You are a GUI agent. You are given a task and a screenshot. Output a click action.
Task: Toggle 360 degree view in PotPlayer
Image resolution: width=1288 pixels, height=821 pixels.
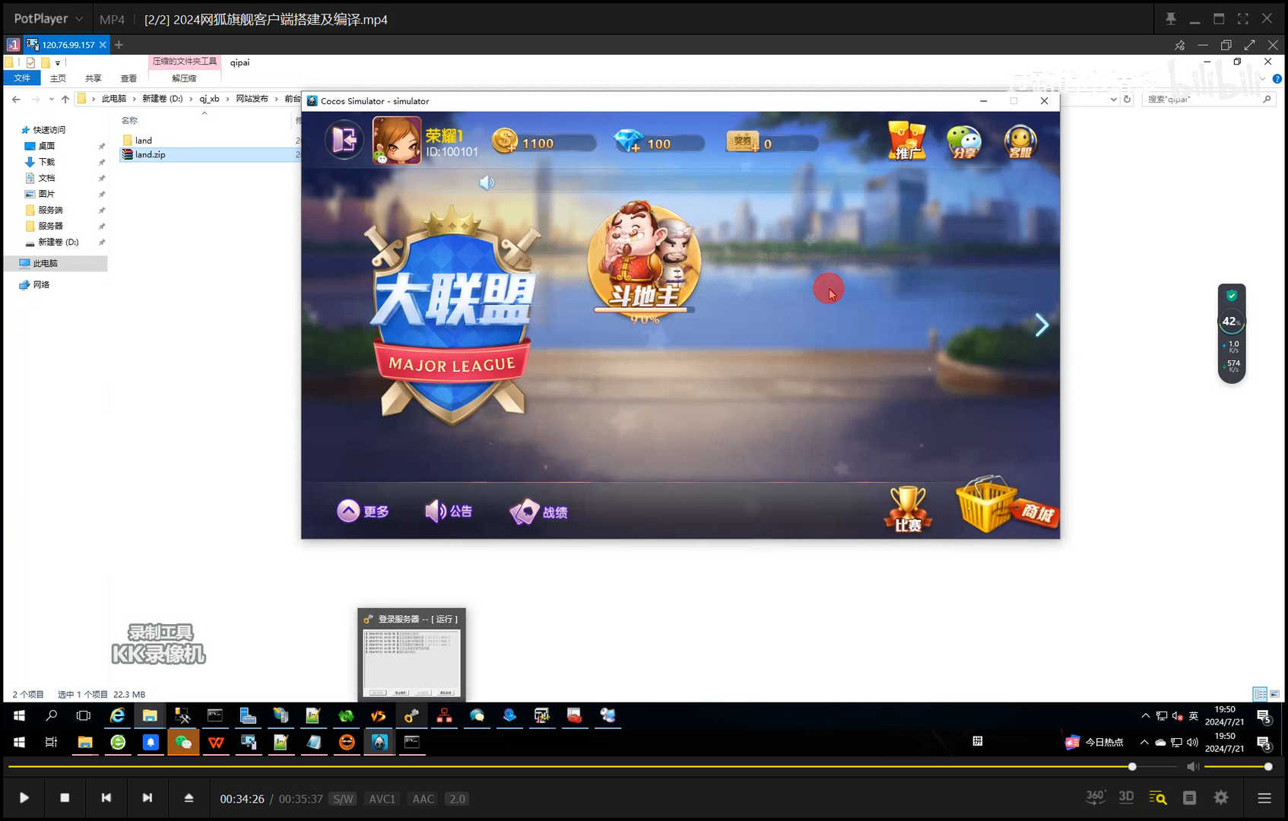coord(1095,797)
